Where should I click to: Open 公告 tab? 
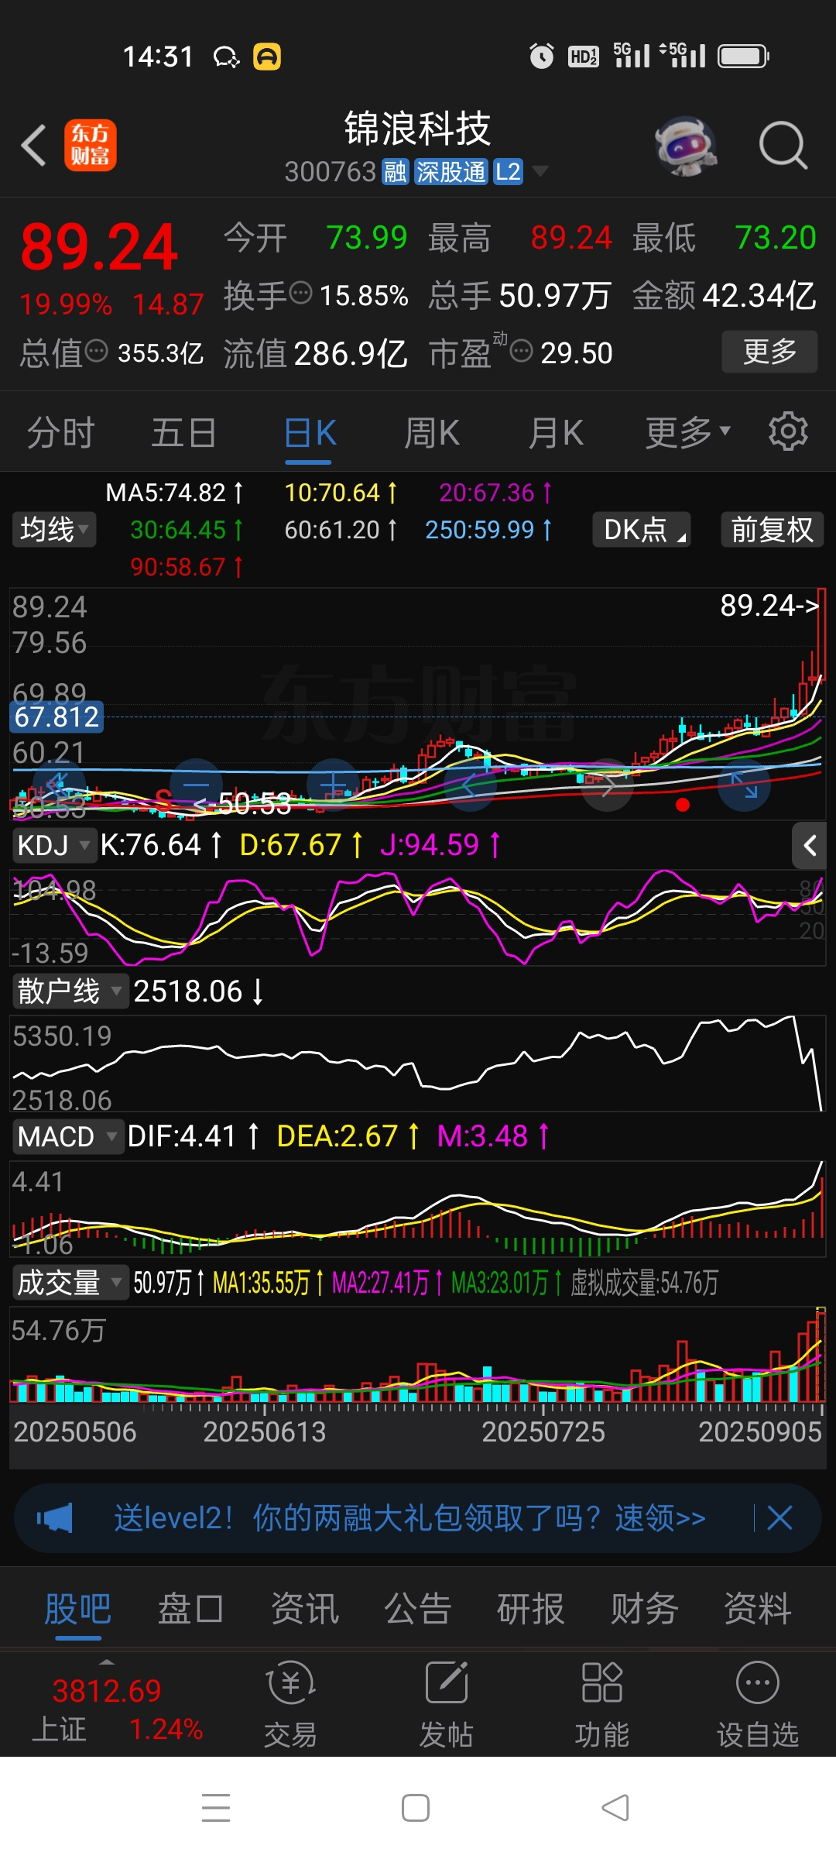418,1609
